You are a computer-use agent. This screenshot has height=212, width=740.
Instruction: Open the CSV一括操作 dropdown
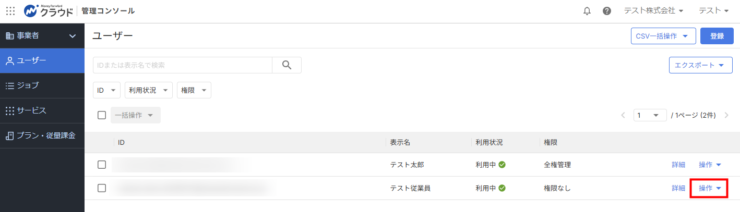[x=663, y=36]
